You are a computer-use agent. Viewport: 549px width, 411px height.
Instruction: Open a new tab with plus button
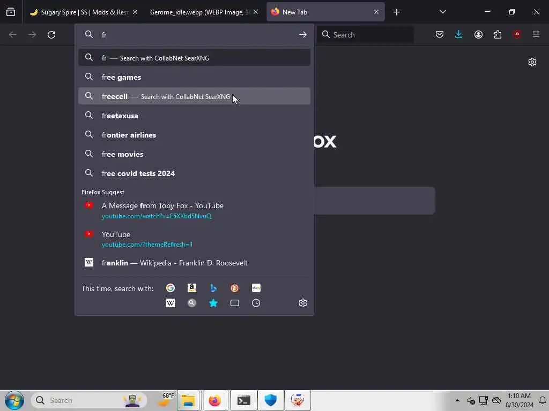[x=396, y=12]
